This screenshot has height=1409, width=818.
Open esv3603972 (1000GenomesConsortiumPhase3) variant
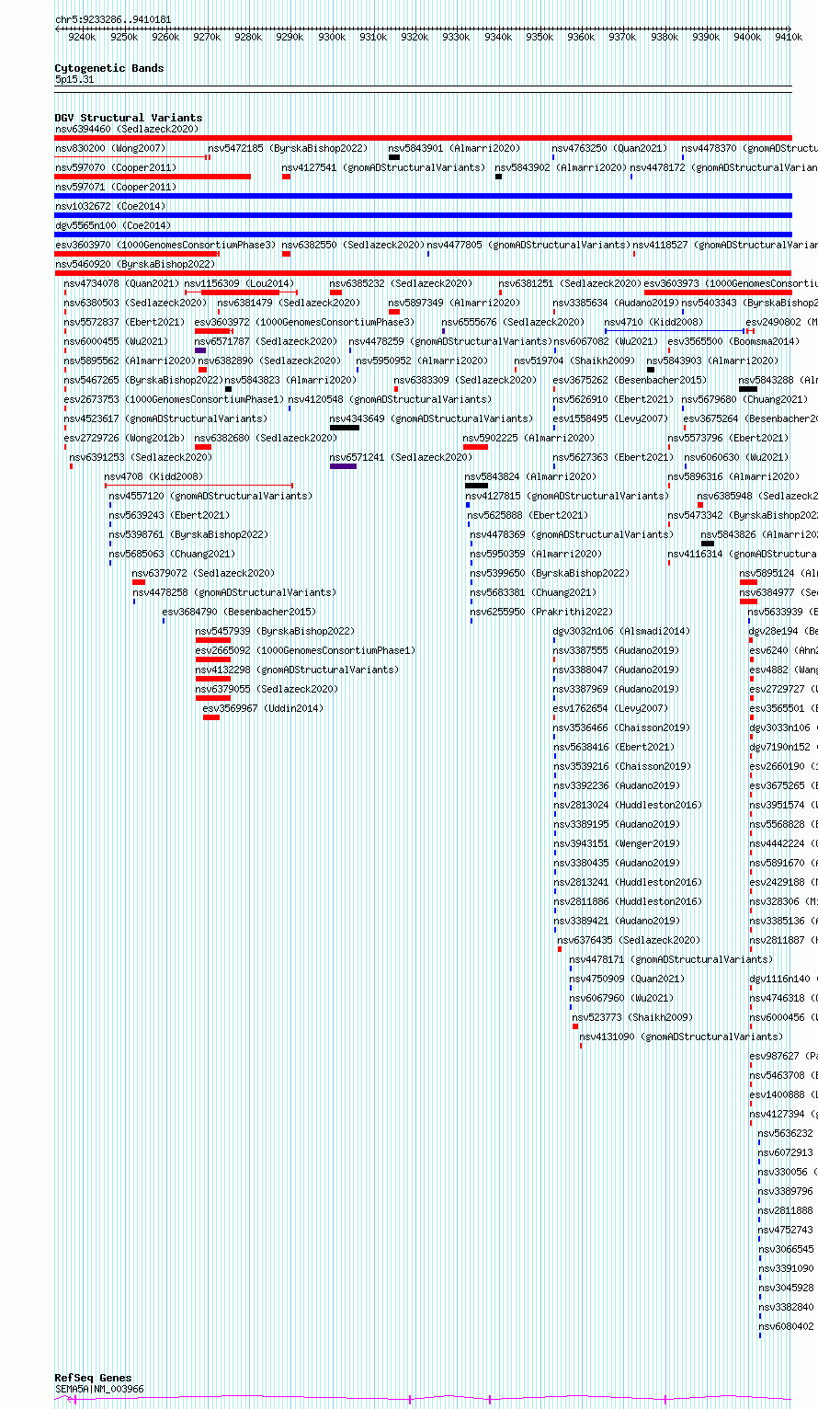point(305,323)
